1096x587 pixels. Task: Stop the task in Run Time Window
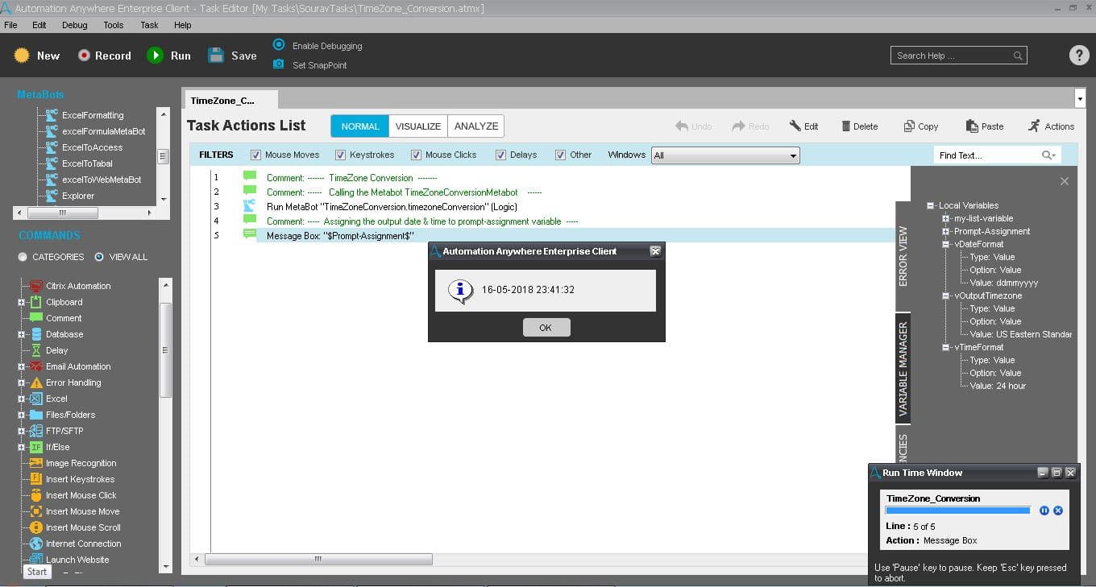pos(1058,511)
